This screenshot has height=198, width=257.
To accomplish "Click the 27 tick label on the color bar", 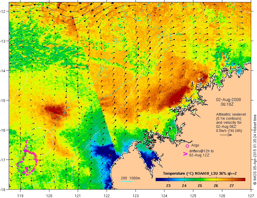I will coord(232,185).
